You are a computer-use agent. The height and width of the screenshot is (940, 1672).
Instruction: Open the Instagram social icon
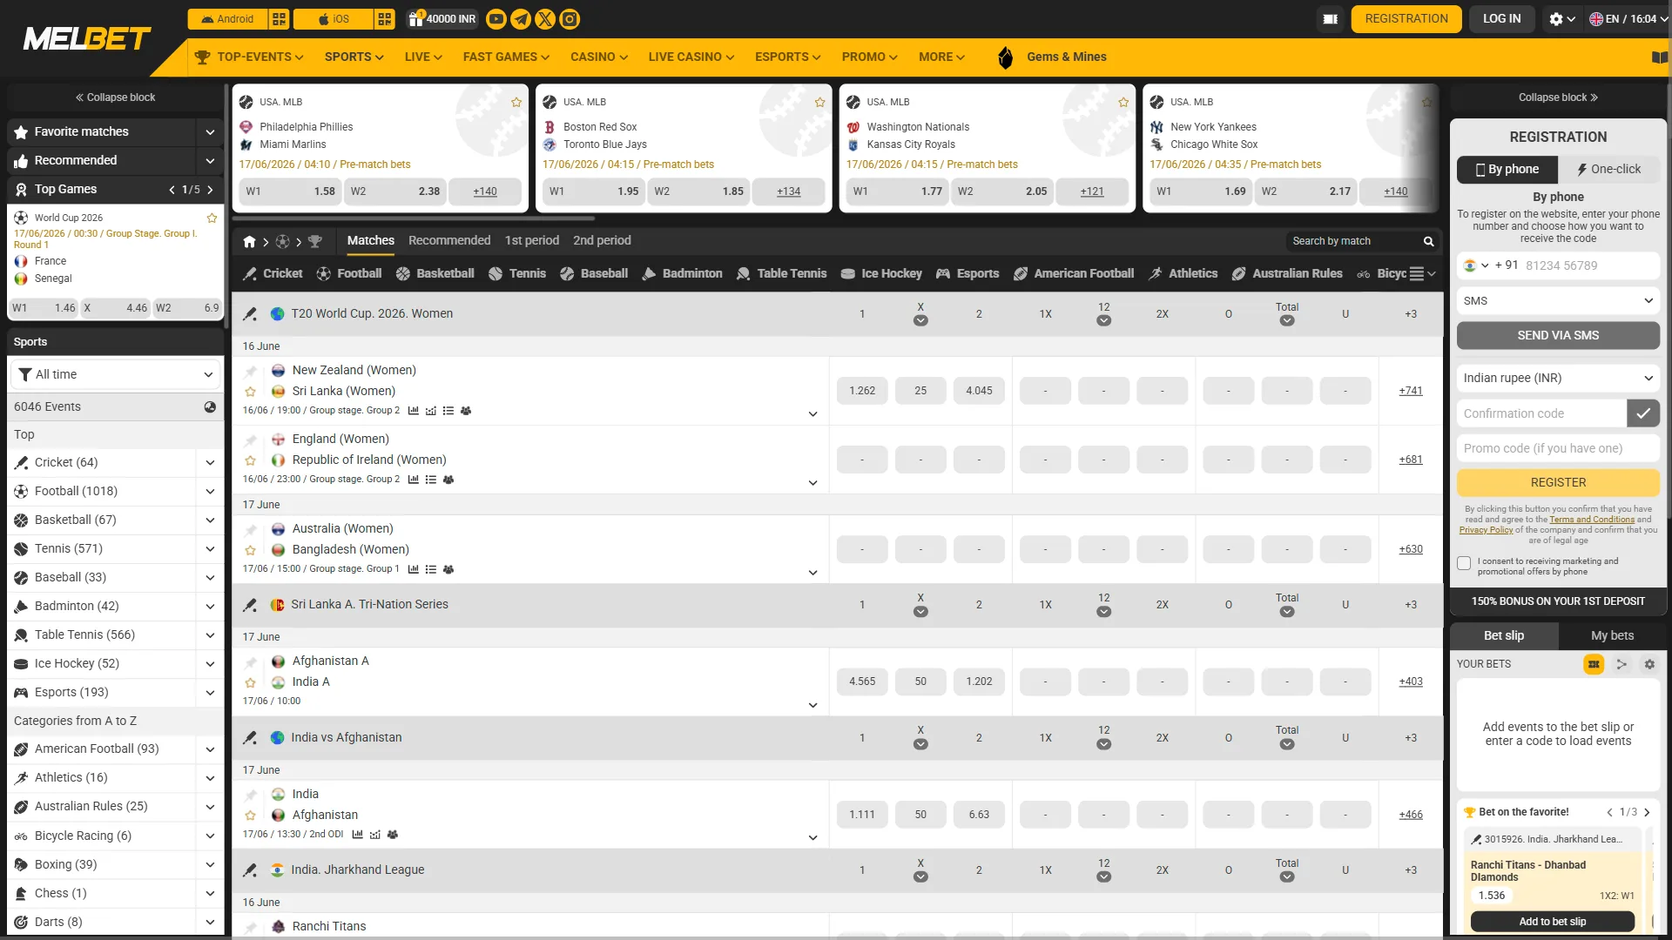click(x=569, y=19)
